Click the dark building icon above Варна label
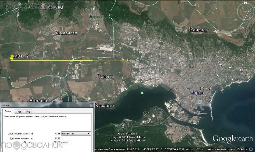The image size is (258, 152). coord(202,88)
